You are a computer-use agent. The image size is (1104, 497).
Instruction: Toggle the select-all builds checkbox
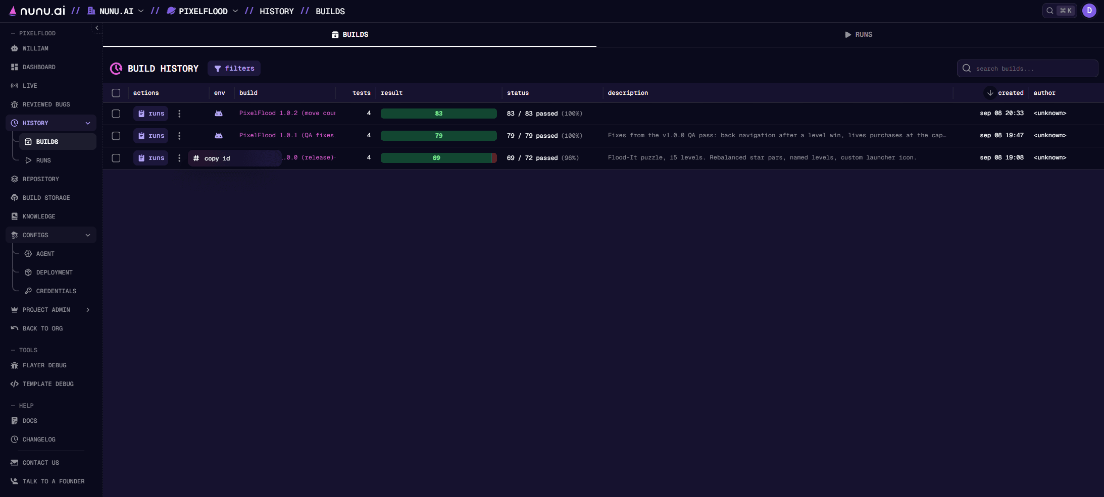(116, 93)
